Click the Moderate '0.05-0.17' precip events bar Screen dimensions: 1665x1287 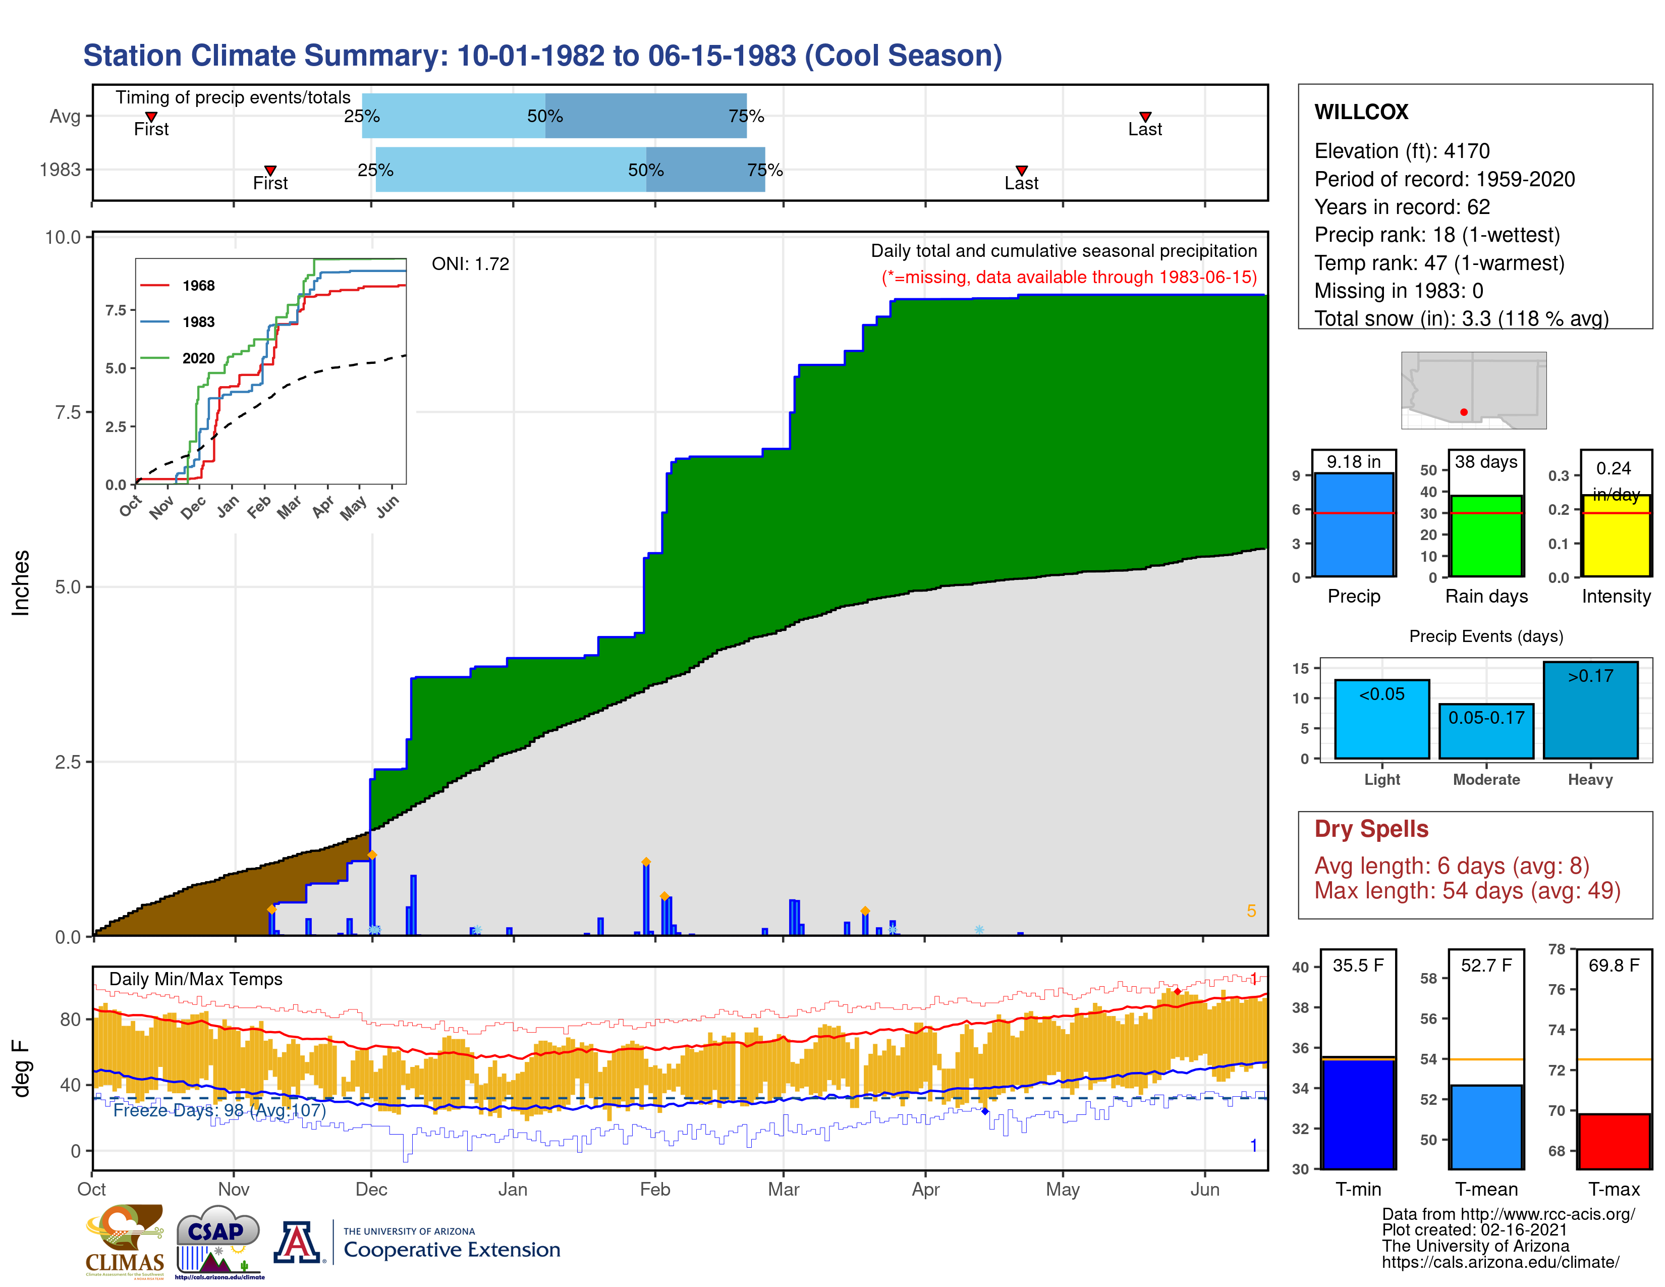tap(1486, 731)
